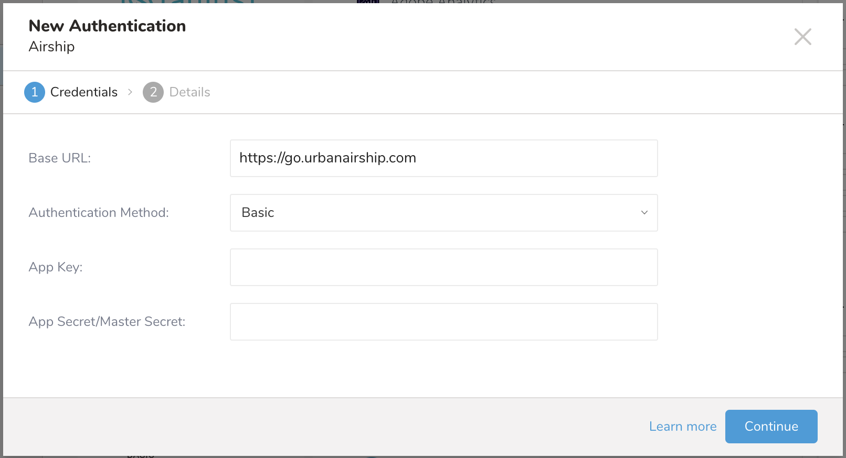Click the App Key label
The height and width of the screenshot is (458, 846).
(56, 267)
